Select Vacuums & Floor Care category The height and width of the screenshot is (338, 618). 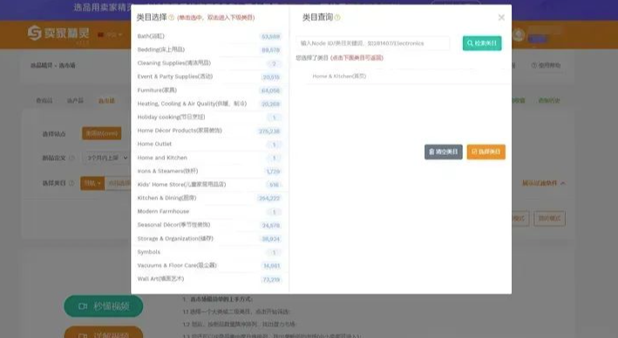pyautogui.click(x=209, y=266)
